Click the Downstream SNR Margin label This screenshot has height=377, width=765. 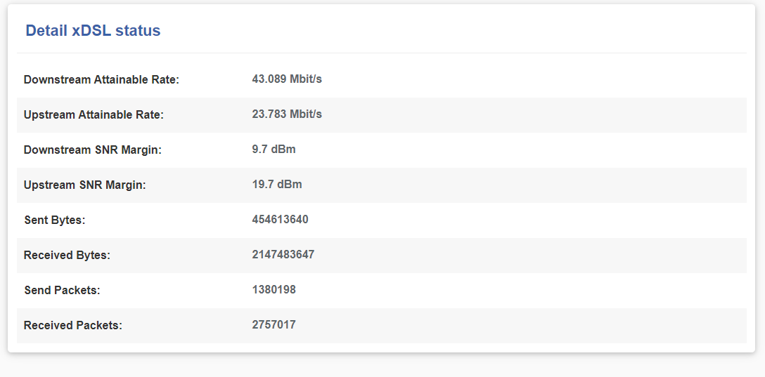point(92,150)
